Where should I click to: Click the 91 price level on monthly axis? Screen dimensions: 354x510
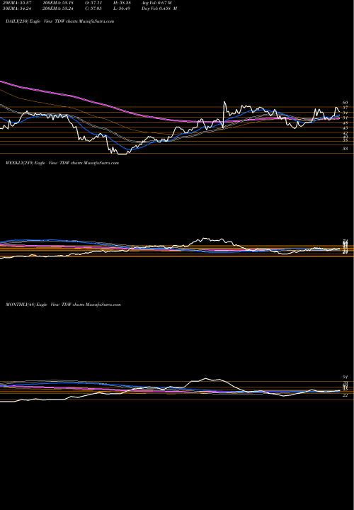click(346, 377)
